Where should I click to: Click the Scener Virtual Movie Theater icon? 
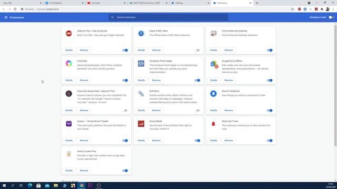69,124
